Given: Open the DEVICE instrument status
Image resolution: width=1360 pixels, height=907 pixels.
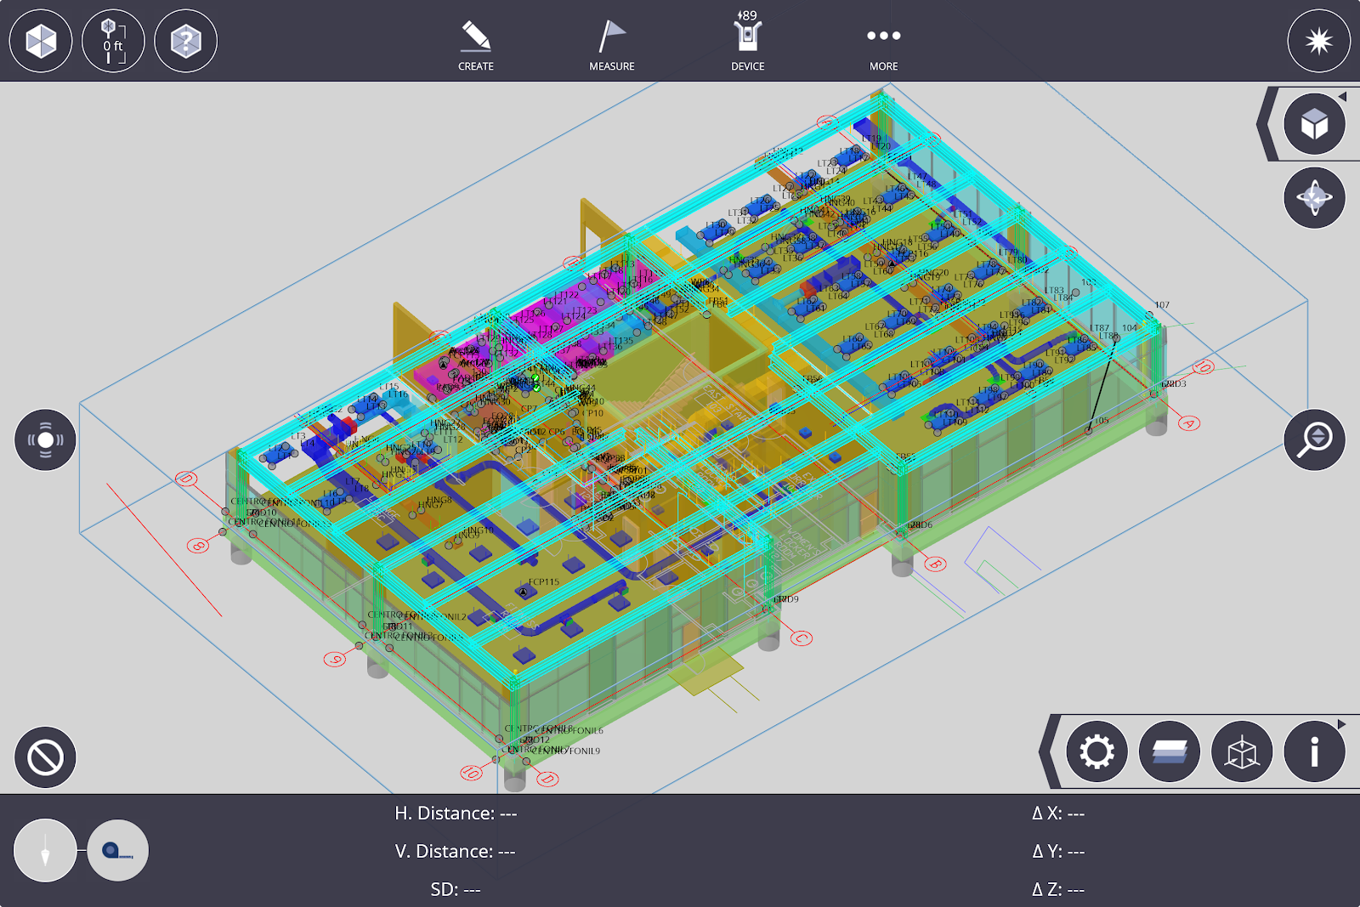Looking at the screenshot, I should [x=747, y=43].
